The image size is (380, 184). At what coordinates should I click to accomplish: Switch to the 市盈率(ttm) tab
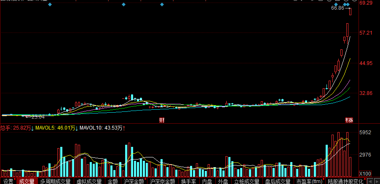pos(309,181)
